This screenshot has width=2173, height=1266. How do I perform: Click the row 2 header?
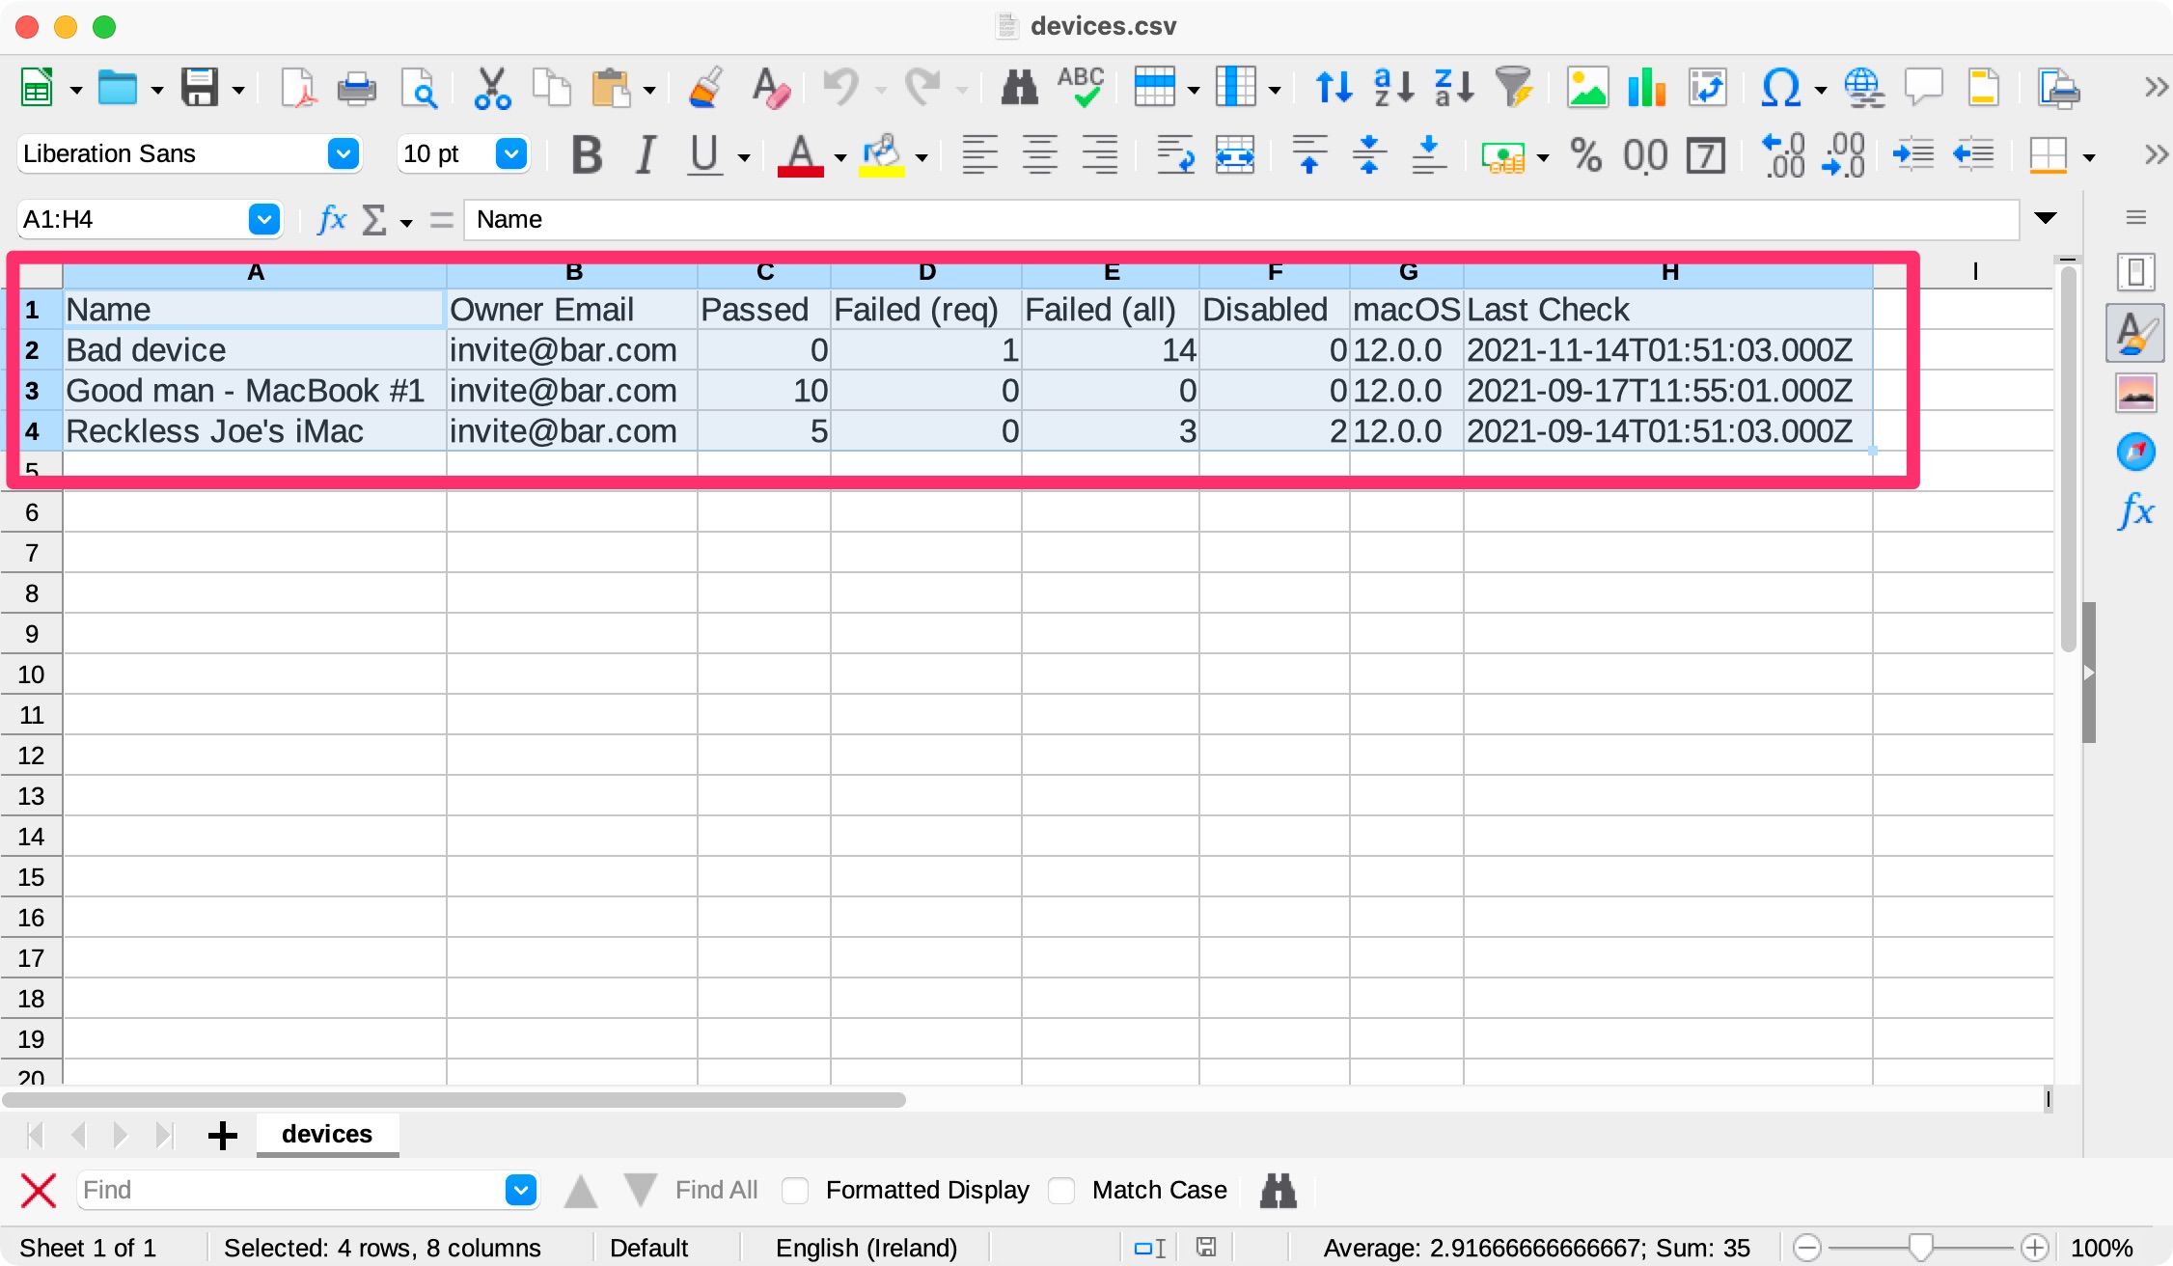(32, 350)
